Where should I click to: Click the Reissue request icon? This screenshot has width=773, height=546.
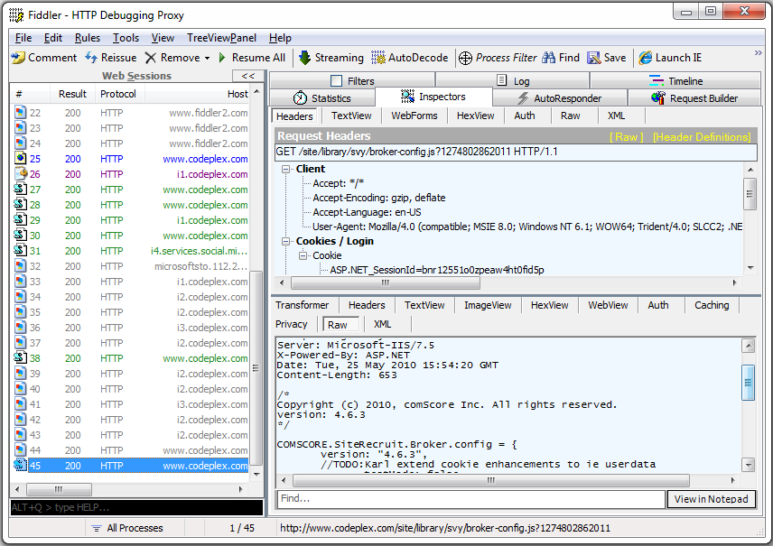pyautogui.click(x=91, y=58)
